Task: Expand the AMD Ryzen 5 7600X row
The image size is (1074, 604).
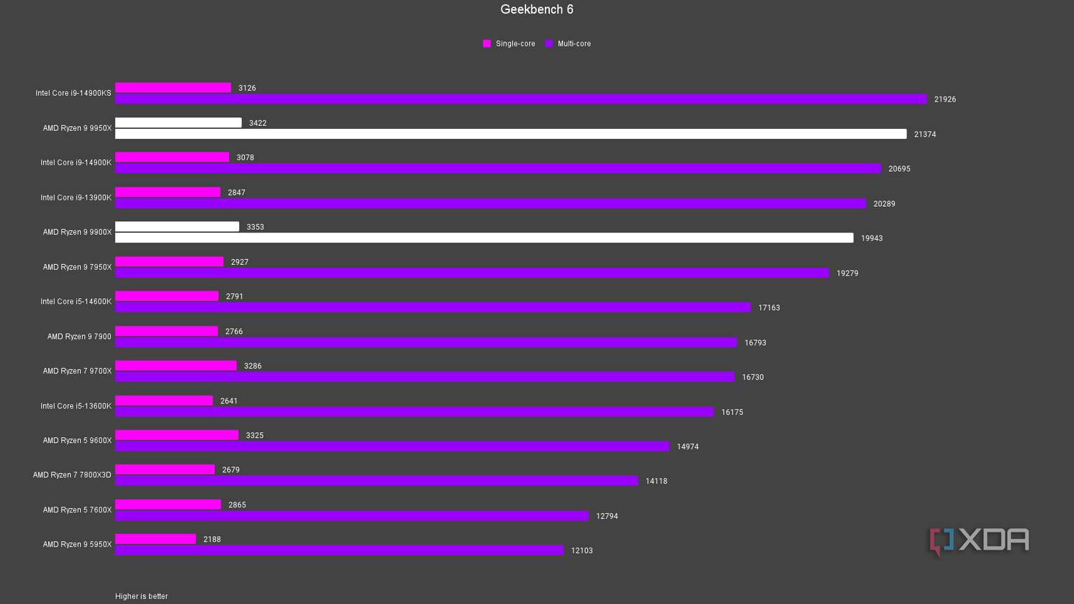Action: [x=77, y=510]
